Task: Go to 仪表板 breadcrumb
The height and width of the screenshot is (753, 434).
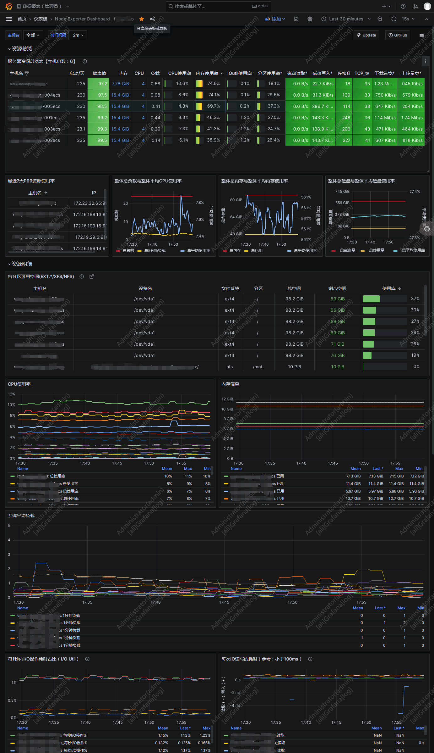Action: 41,19
